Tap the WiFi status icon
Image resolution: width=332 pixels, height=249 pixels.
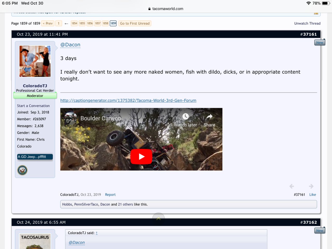tap(308, 3)
